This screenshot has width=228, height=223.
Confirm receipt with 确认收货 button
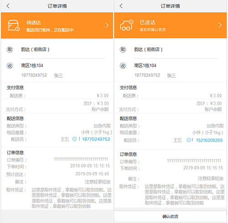(170, 217)
